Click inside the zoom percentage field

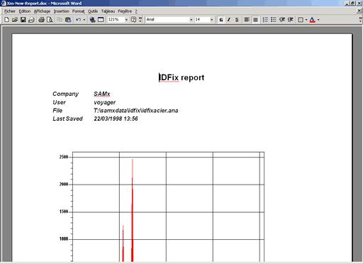click(116, 20)
